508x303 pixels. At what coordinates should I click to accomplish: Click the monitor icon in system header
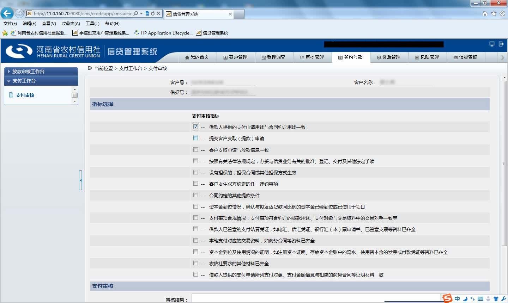[x=492, y=44]
